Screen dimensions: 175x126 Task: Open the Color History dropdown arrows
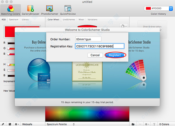pyautogui.click(x=171, y=8)
